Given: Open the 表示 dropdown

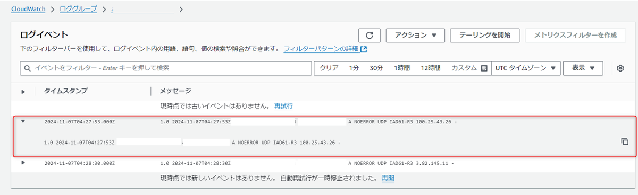Looking at the screenshot, I should (583, 68).
